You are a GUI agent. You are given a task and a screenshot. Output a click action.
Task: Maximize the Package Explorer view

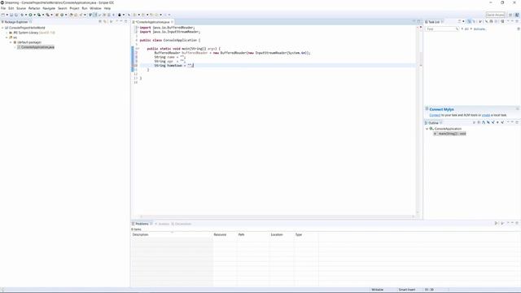125,22
